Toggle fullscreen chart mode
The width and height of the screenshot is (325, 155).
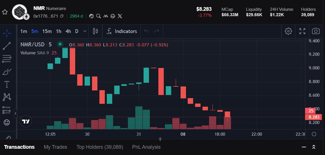302,31
